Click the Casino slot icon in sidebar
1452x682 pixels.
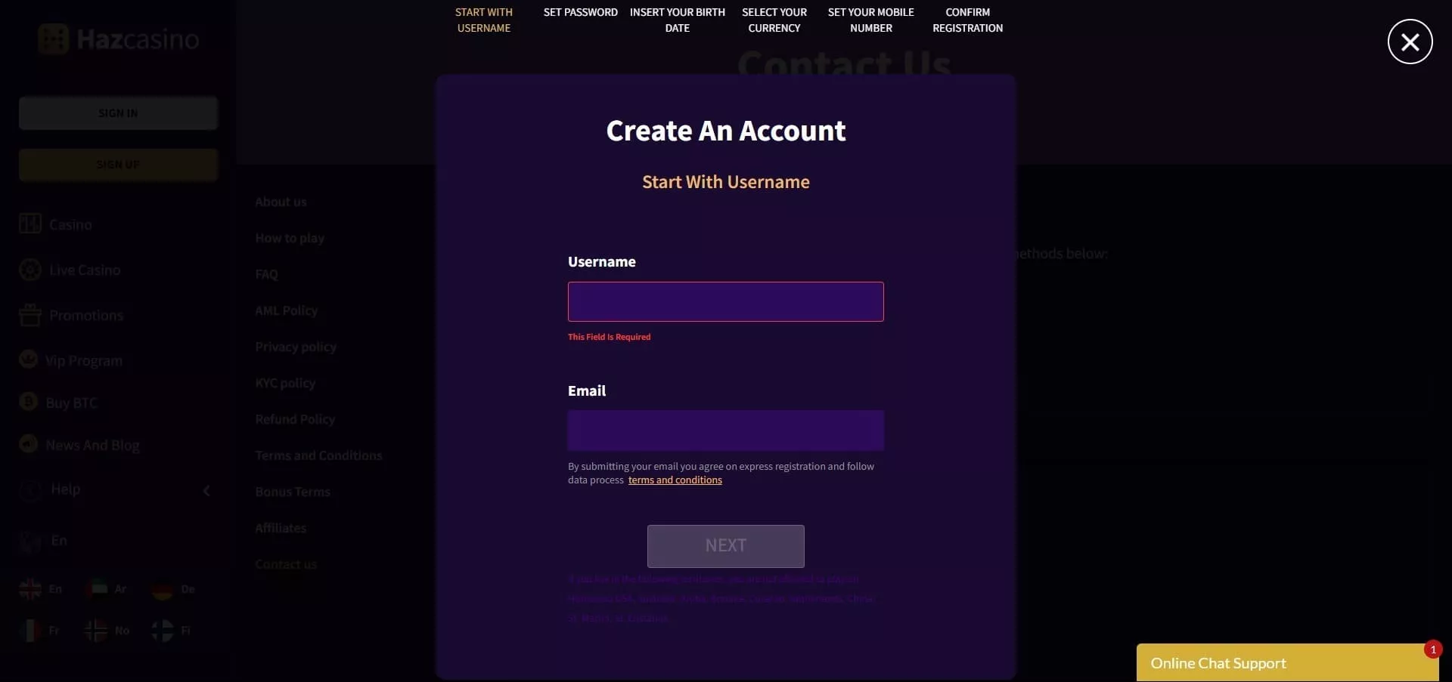(x=30, y=224)
